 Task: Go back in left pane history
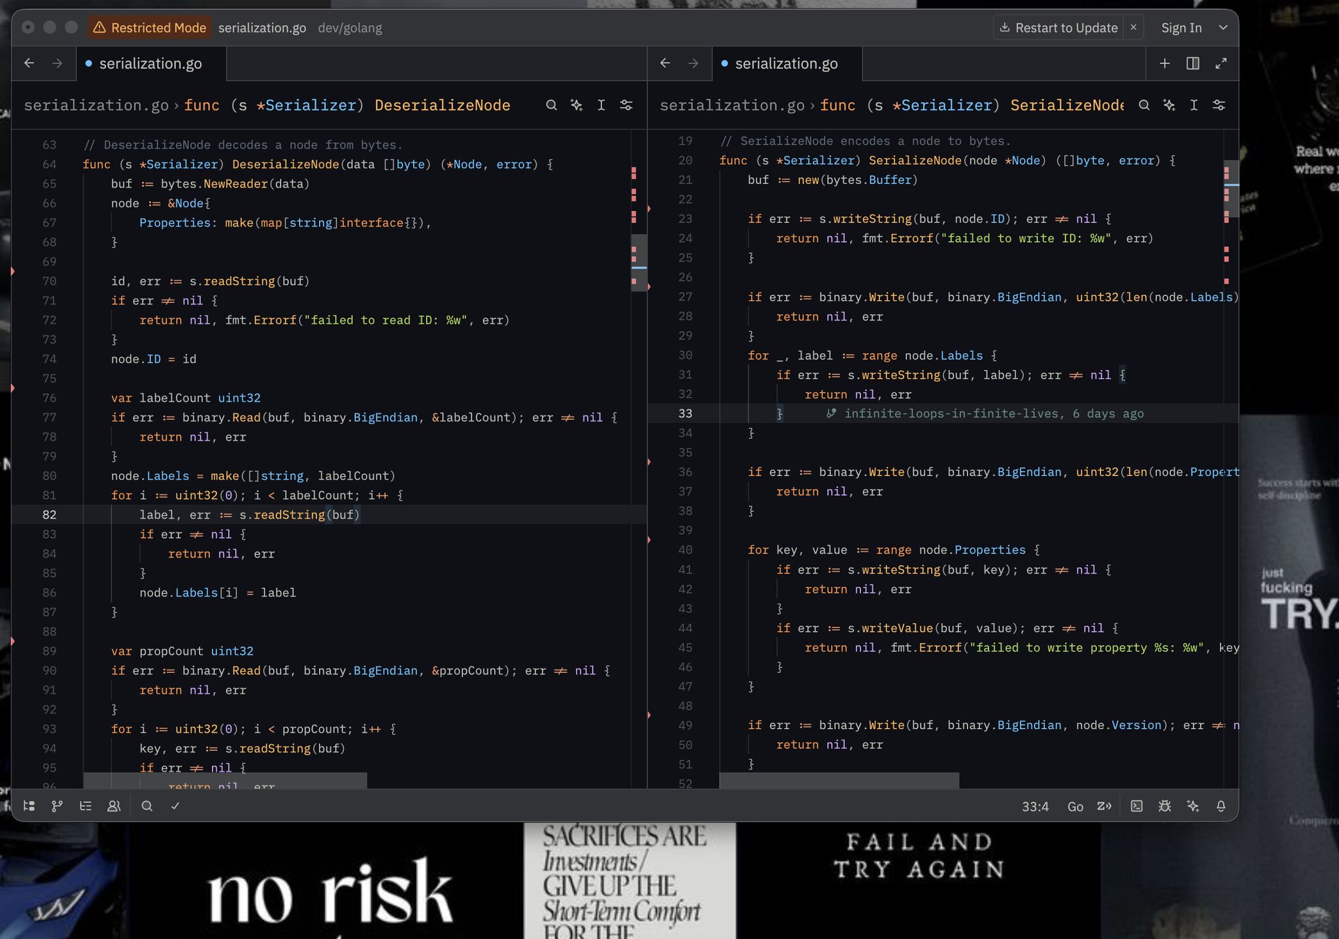point(29,63)
